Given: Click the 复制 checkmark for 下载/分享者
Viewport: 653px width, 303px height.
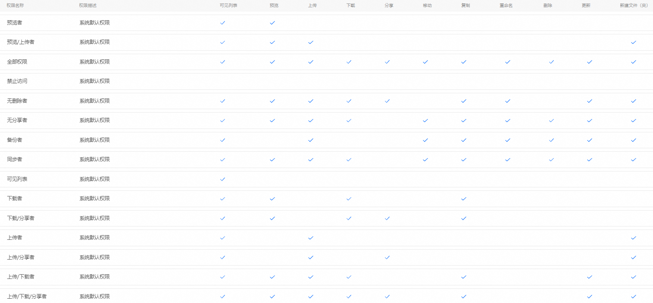Looking at the screenshot, I should tap(464, 218).
